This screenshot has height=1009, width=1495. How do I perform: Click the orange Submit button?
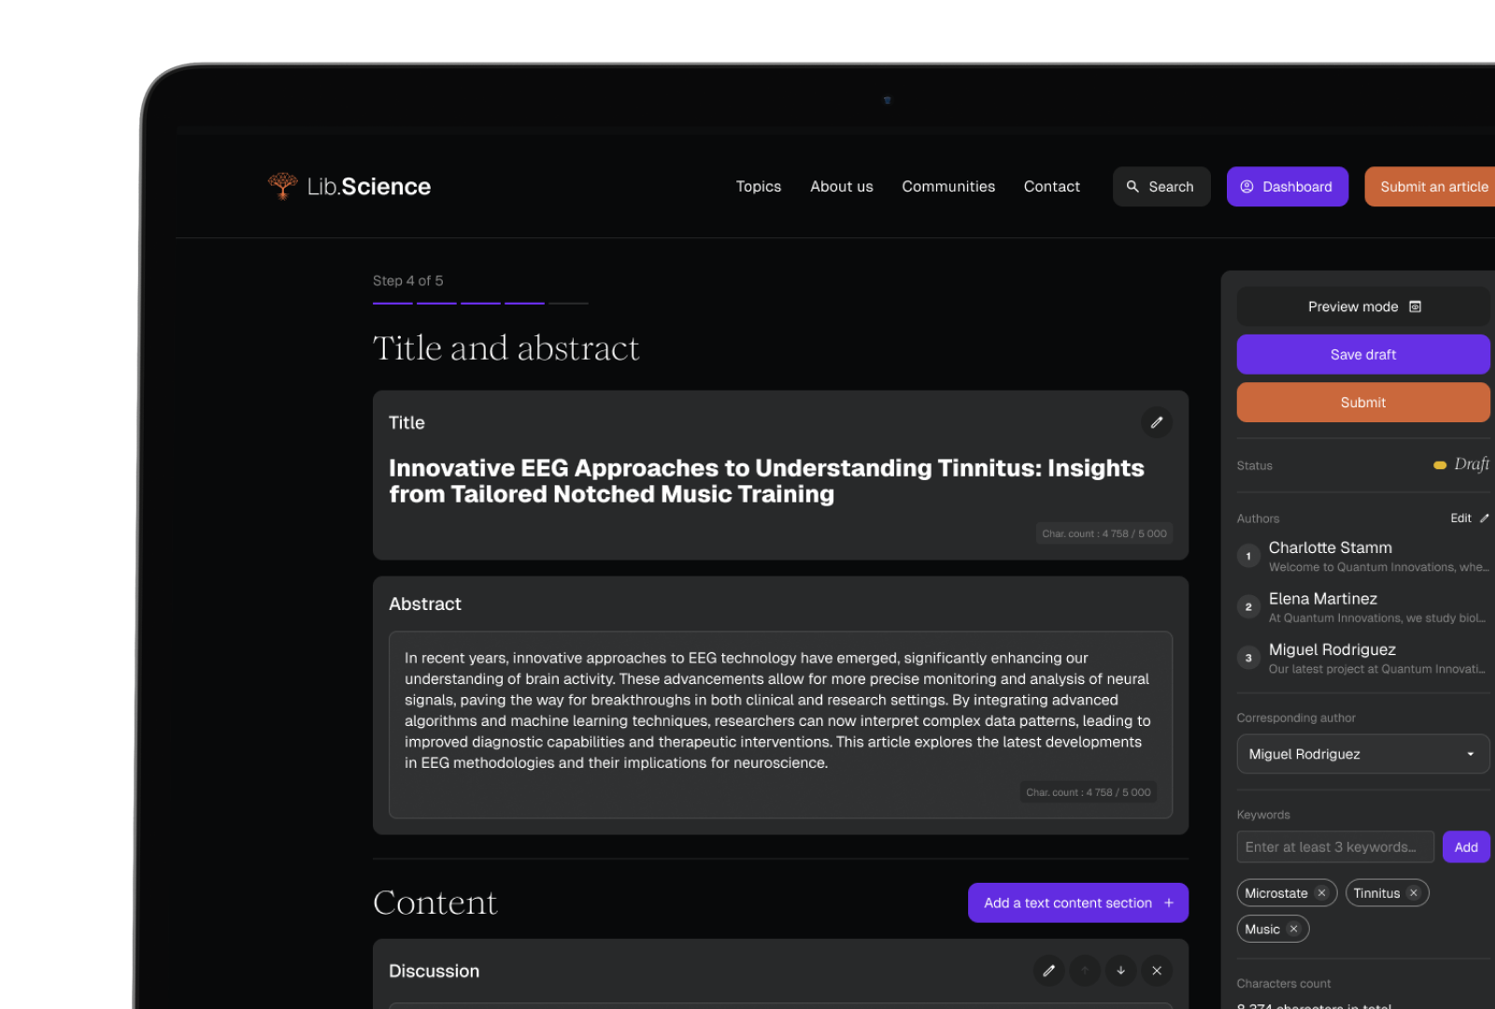1362,403
